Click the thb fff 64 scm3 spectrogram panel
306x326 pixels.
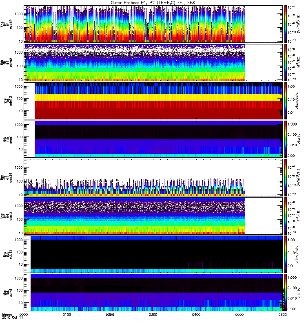click(x=153, y=62)
